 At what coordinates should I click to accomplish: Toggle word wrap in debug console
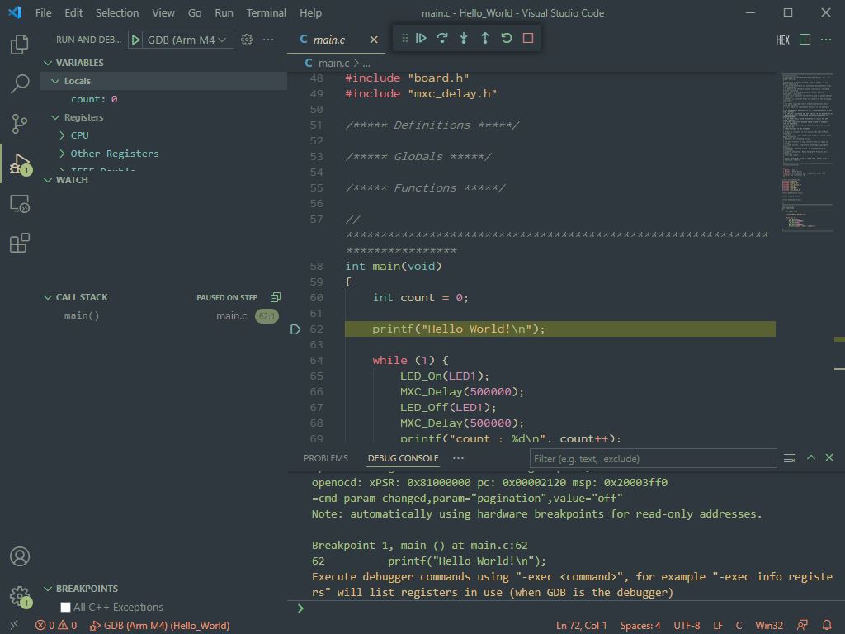(x=790, y=458)
